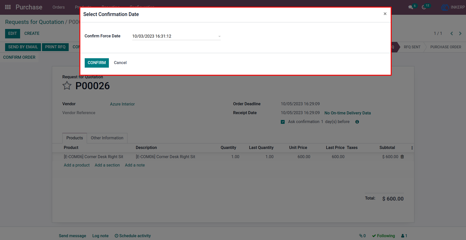Open Send message composer

(72, 236)
